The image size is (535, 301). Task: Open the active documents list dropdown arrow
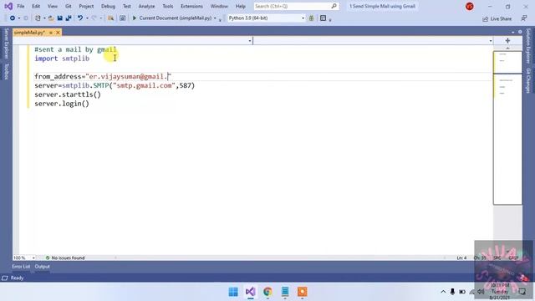pyautogui.click(x=512, y=32)
